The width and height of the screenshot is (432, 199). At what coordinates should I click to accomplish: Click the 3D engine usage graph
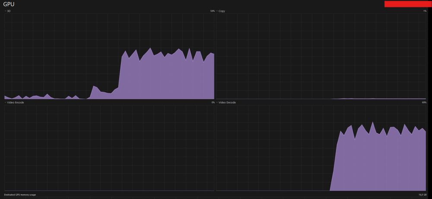(x=109, y=56)
